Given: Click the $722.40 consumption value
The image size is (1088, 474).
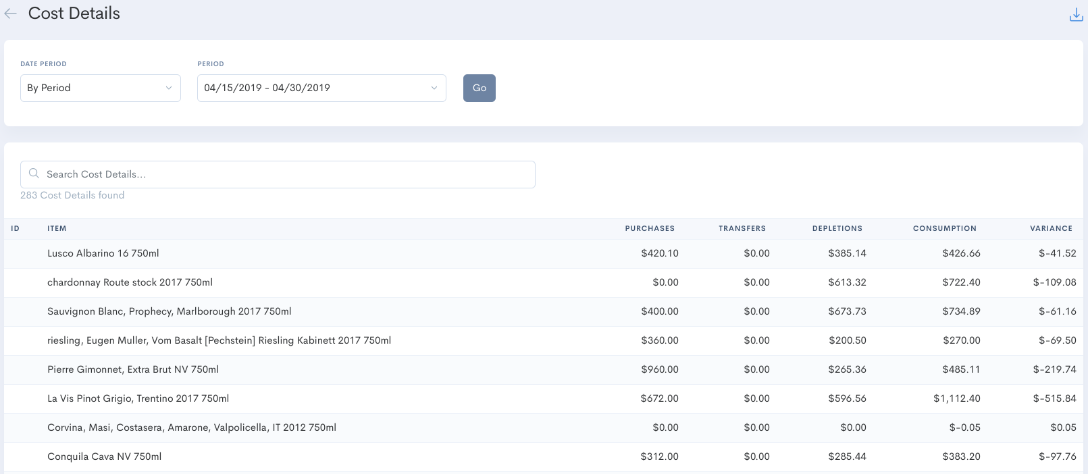Looking at the screenshot, I should 962,282.
